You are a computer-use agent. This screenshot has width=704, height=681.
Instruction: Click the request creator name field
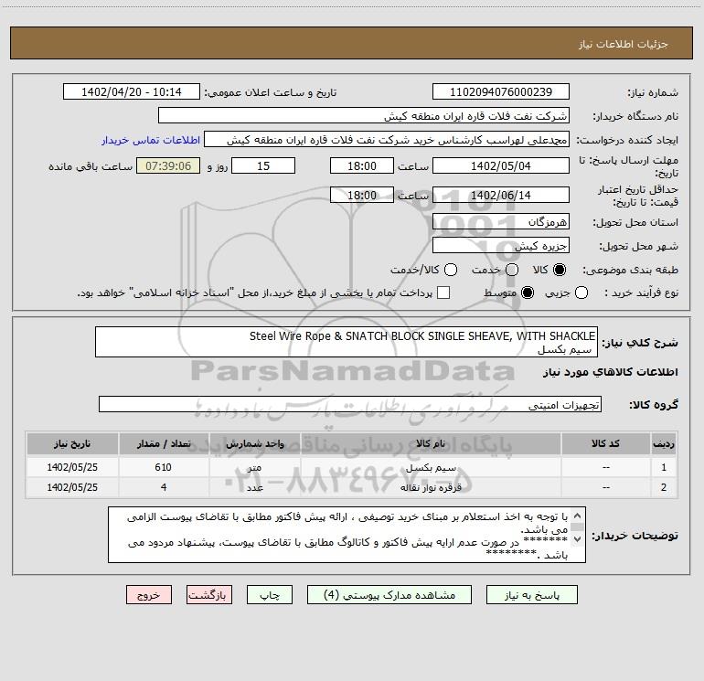[387, 140]
